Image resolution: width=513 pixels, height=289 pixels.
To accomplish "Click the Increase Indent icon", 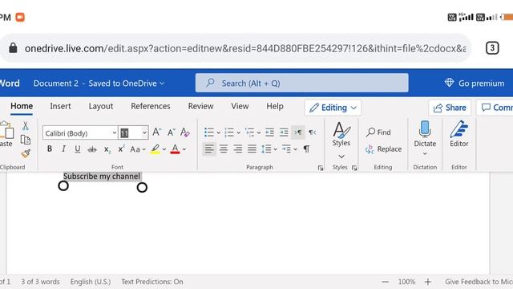I will pos(284,132).
